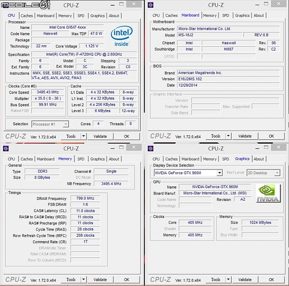Select Graphics tab in Memory window

(98, 159)
